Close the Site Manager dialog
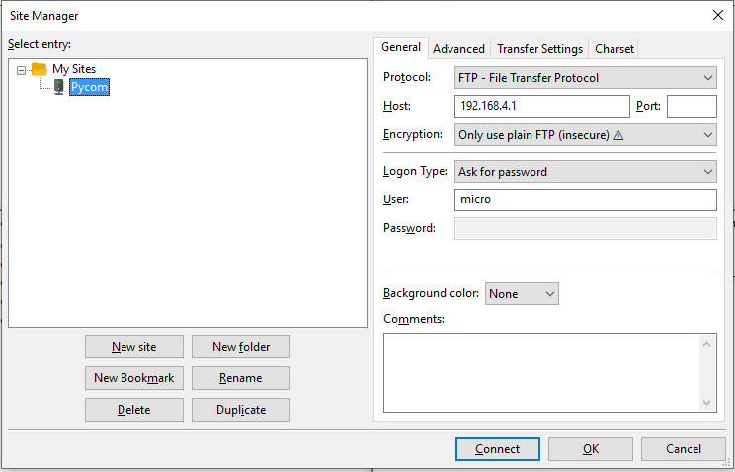Image resolution: width=735 pixels, height=472 pixels. point(717,15)
